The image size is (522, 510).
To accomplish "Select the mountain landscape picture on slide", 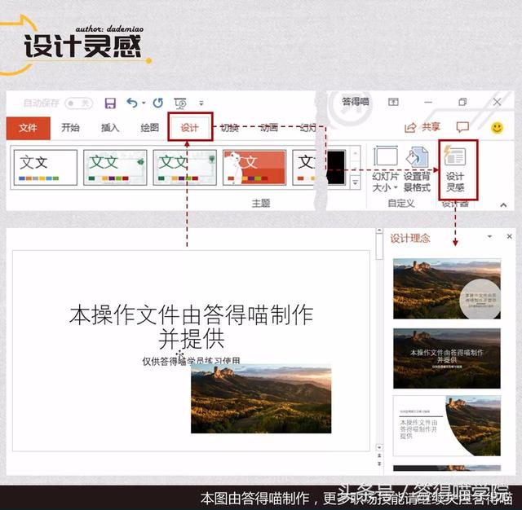I will 261,398.
